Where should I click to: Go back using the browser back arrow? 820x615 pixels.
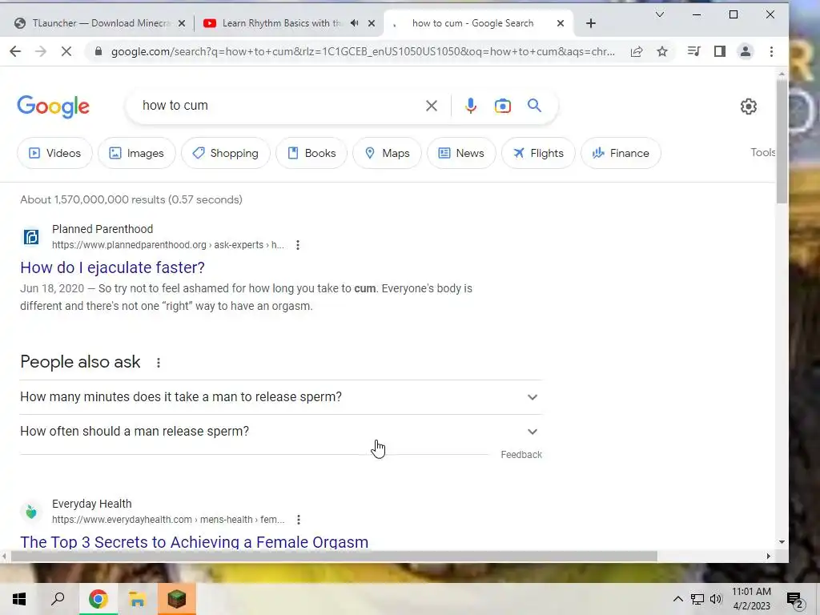[15, 51]
